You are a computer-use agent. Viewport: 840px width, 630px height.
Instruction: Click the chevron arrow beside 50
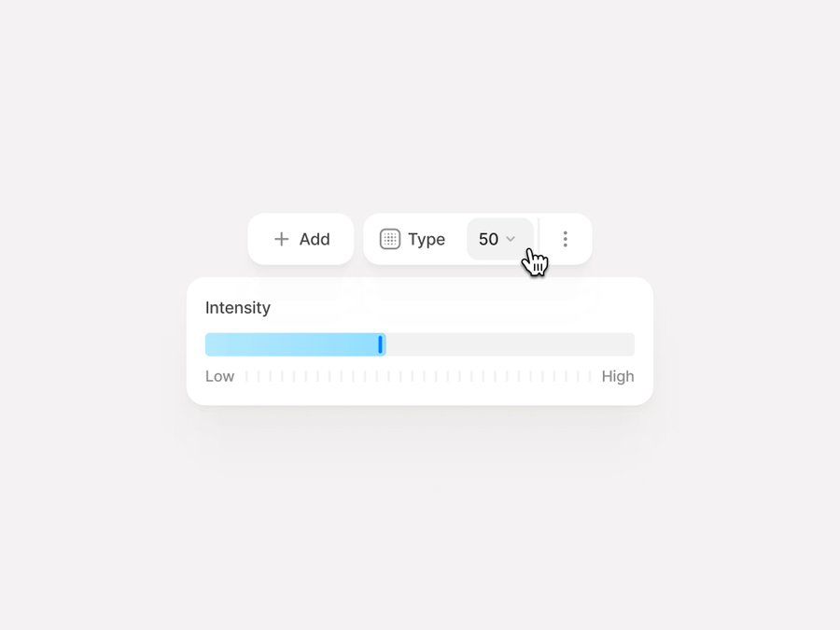click(511, 240)
